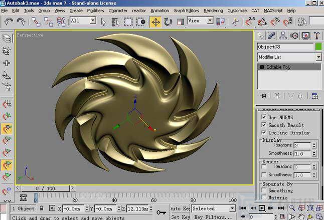
Task: Toggle Select and Manipulate tool
Action: point(235,22)
